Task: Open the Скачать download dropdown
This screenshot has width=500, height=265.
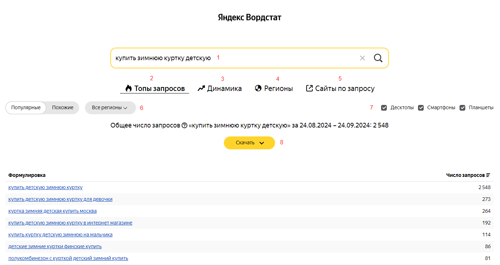Action: tap(249, 143)
